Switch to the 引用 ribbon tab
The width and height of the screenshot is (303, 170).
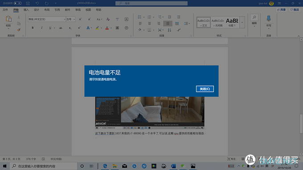pos(57,10)
